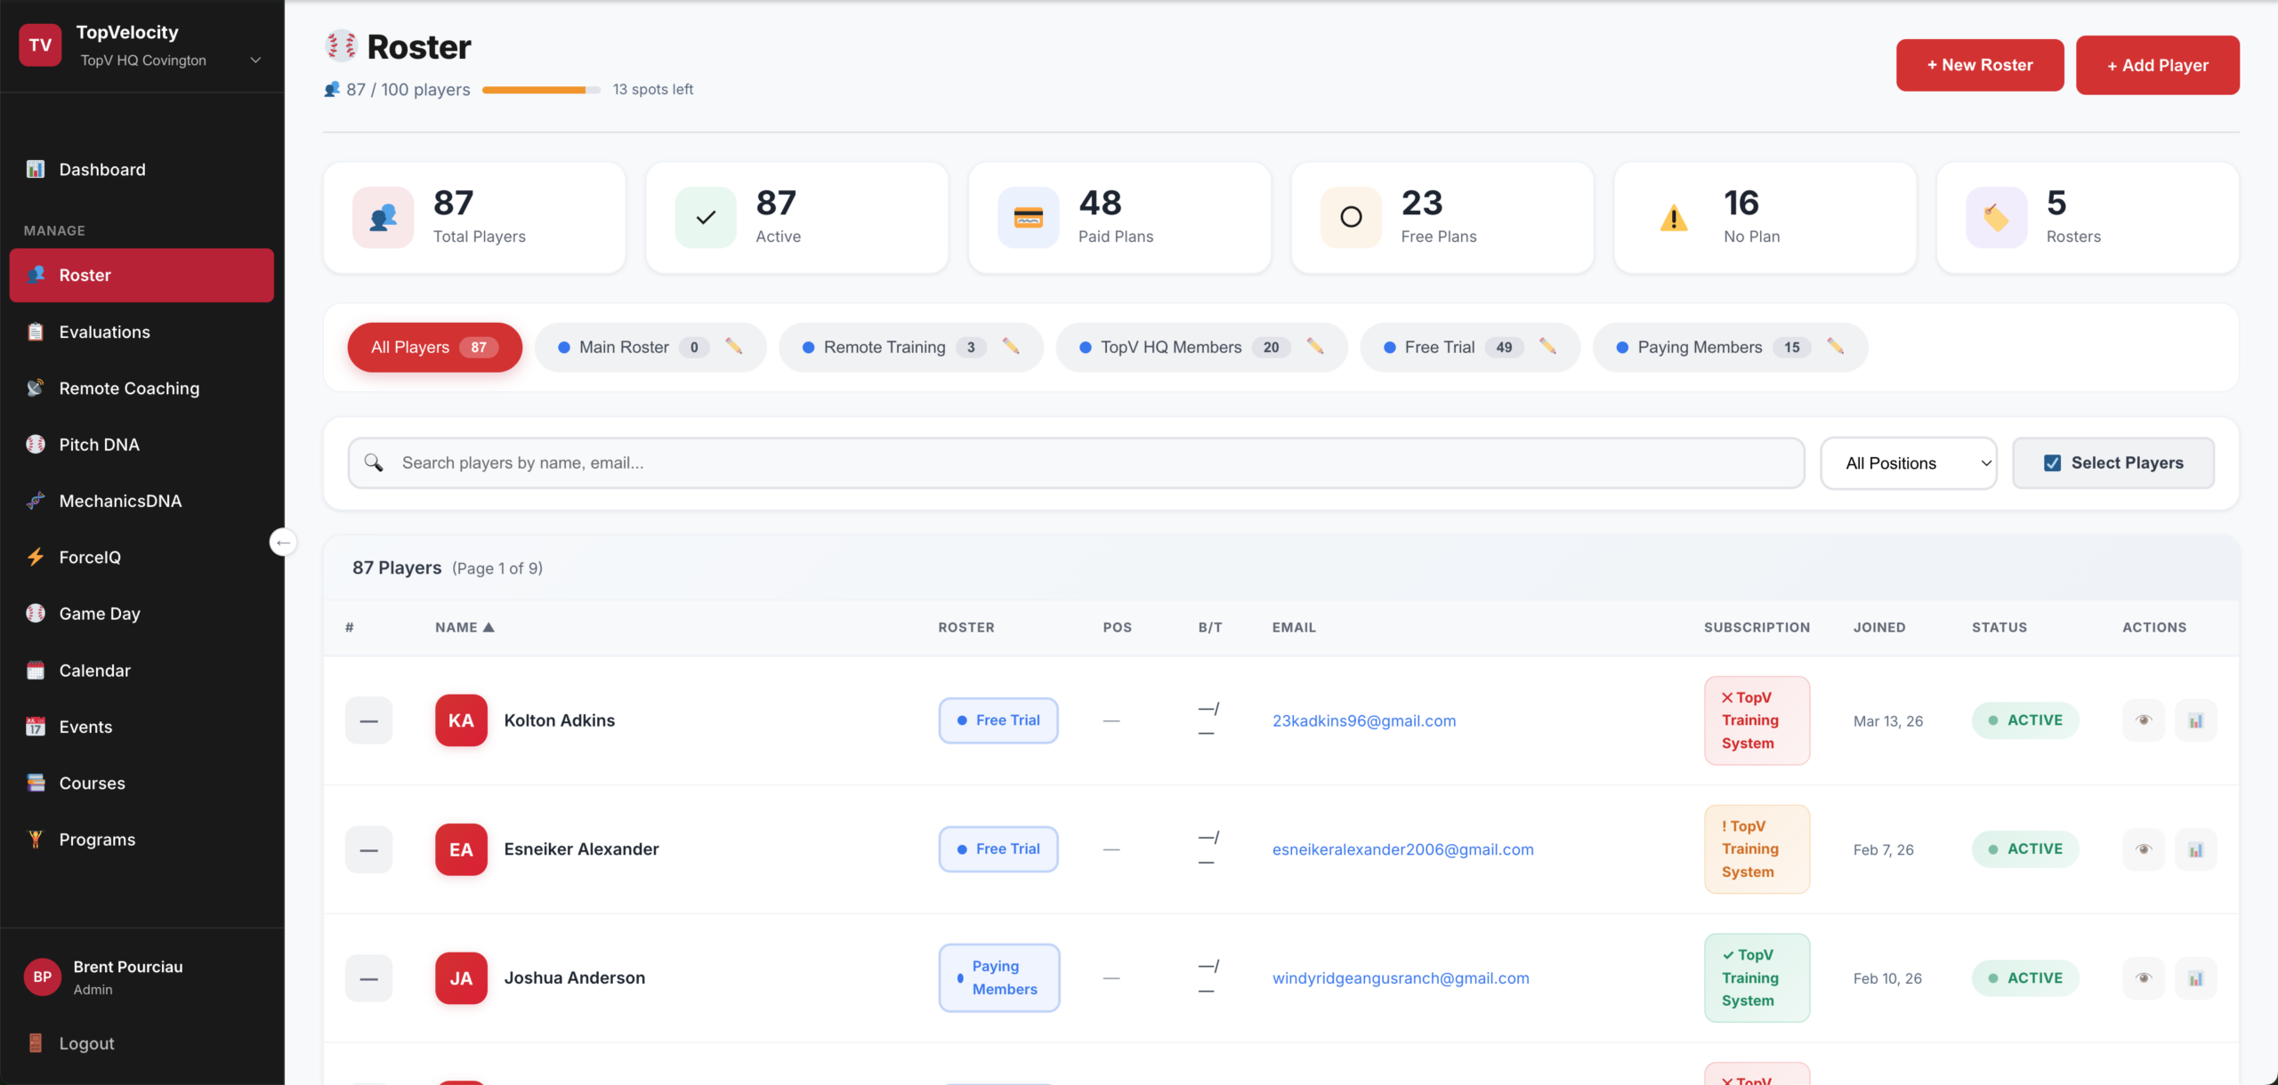Click pencil icon next to Main Roster
Image resolution: width=2278 pixels, height=1085 pixels.
(733, 347)
